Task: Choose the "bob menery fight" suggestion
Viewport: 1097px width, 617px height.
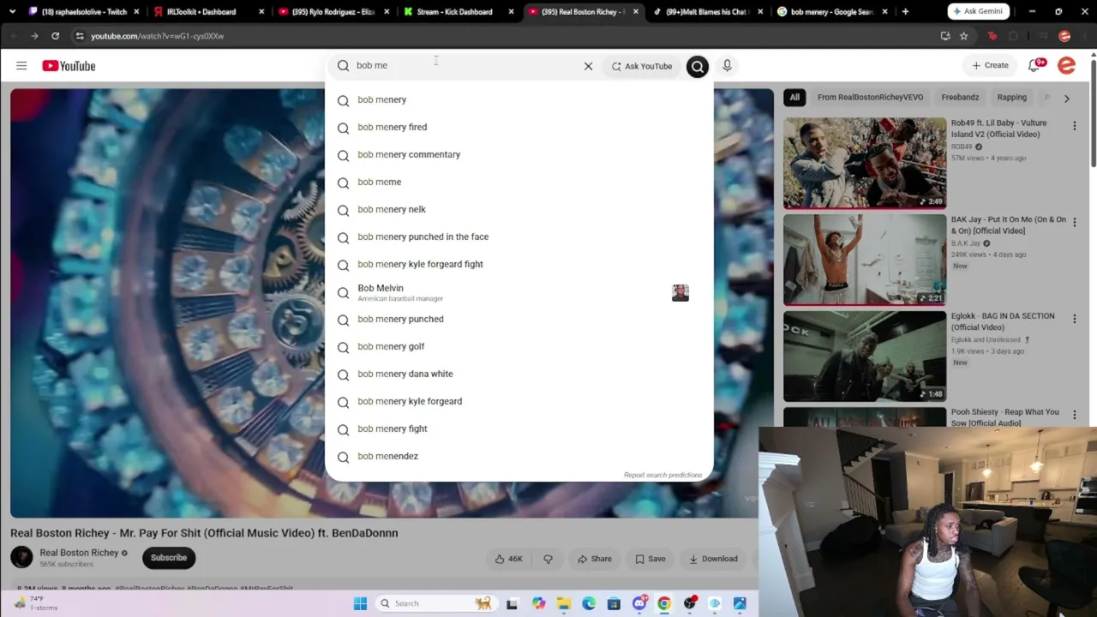Action: [519, 428]
